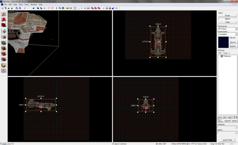238x145 pixels.
Task: Click the visgroup Show button
Action: pos(220,117)
